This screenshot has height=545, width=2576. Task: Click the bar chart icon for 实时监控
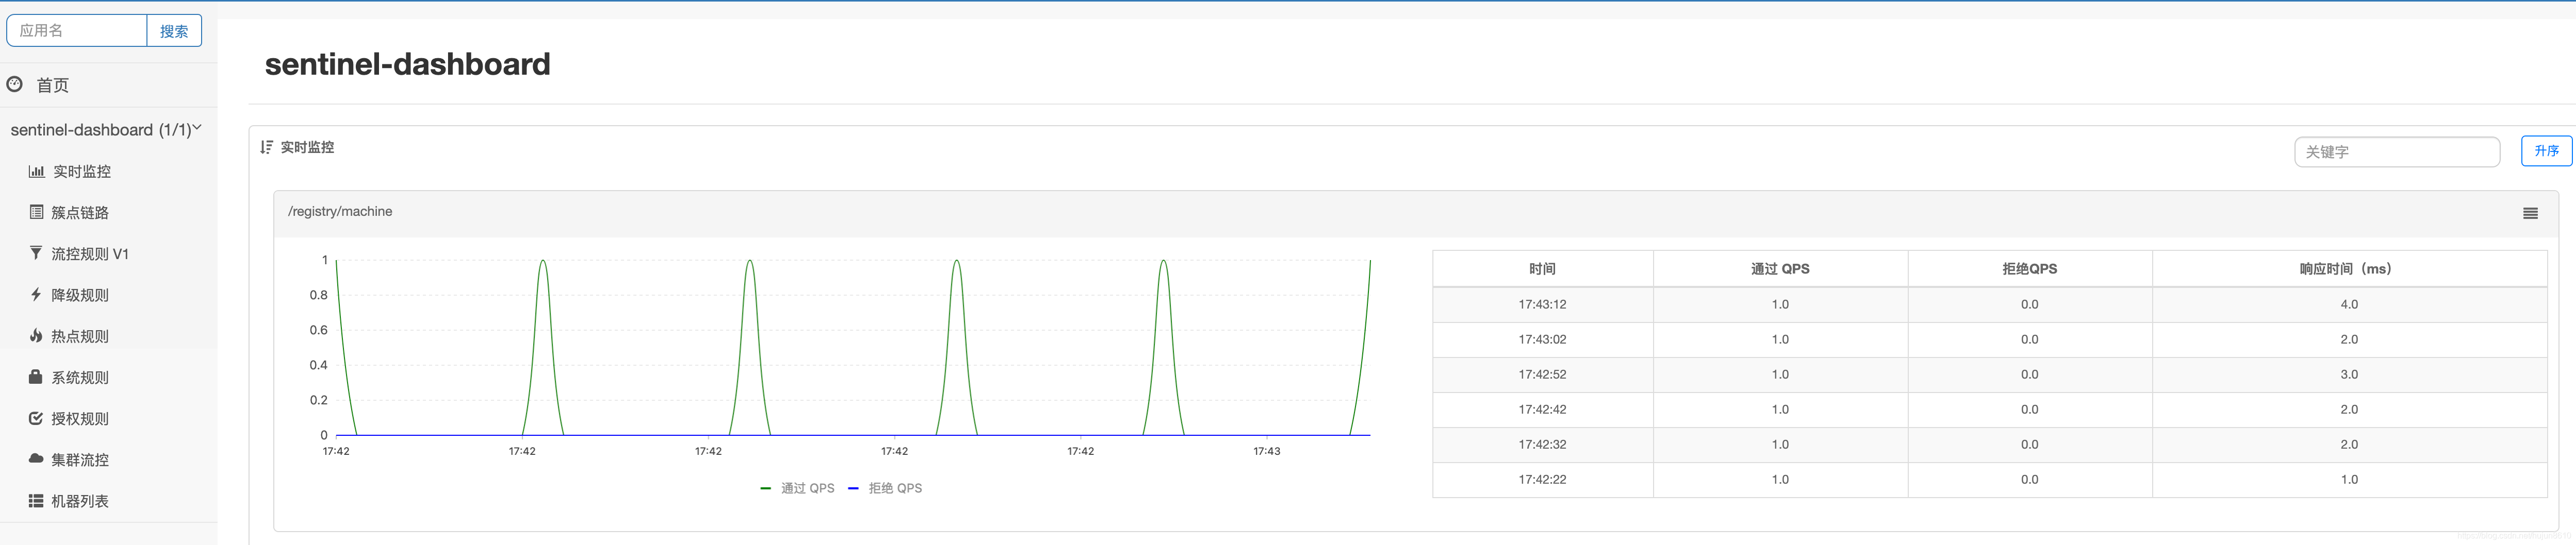click(x=37, y=172)
